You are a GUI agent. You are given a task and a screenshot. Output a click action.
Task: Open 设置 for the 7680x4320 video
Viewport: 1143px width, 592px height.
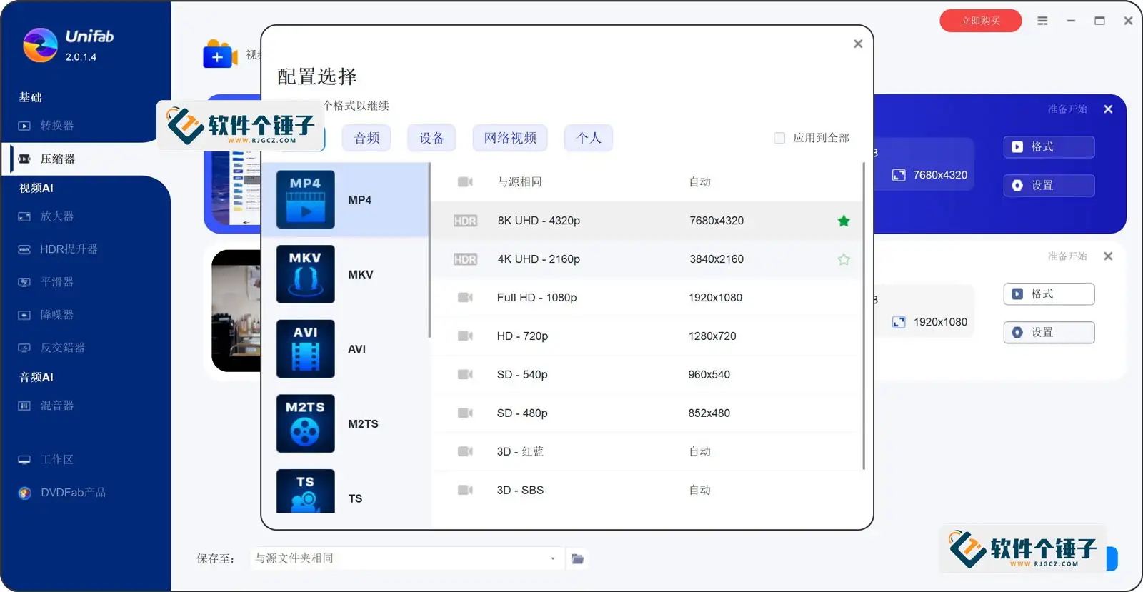pos(1048,186)
